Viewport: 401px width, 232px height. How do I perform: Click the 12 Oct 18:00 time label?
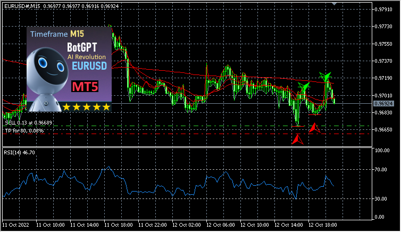(x=322, y=225)
